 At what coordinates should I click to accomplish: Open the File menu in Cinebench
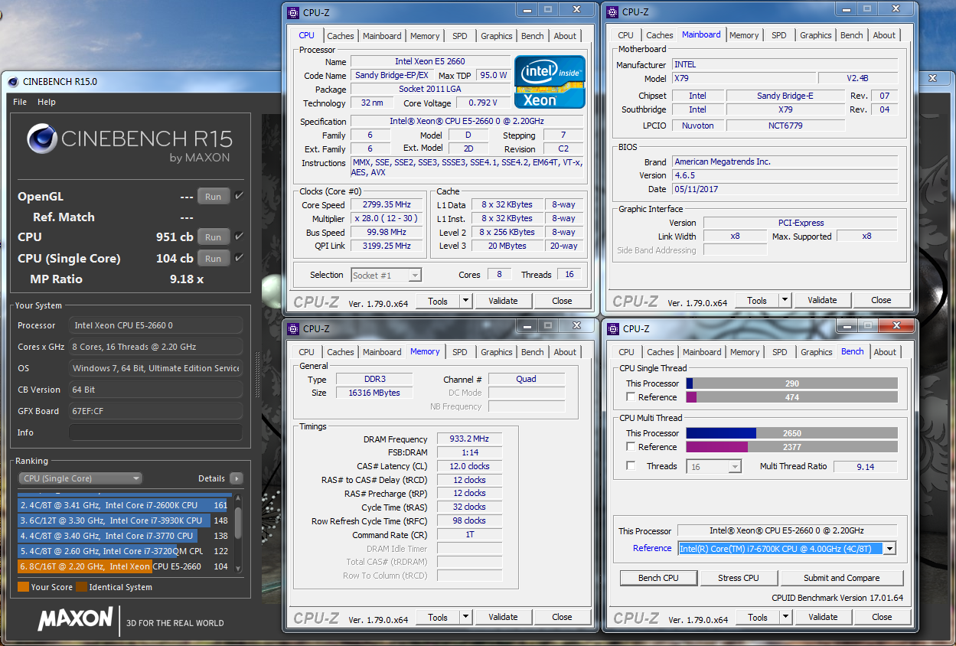coord(20,102)
